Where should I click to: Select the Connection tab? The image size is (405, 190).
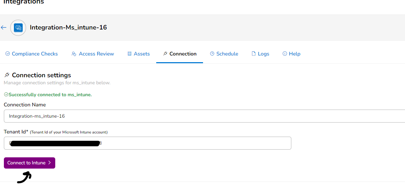tap(180, 54)
